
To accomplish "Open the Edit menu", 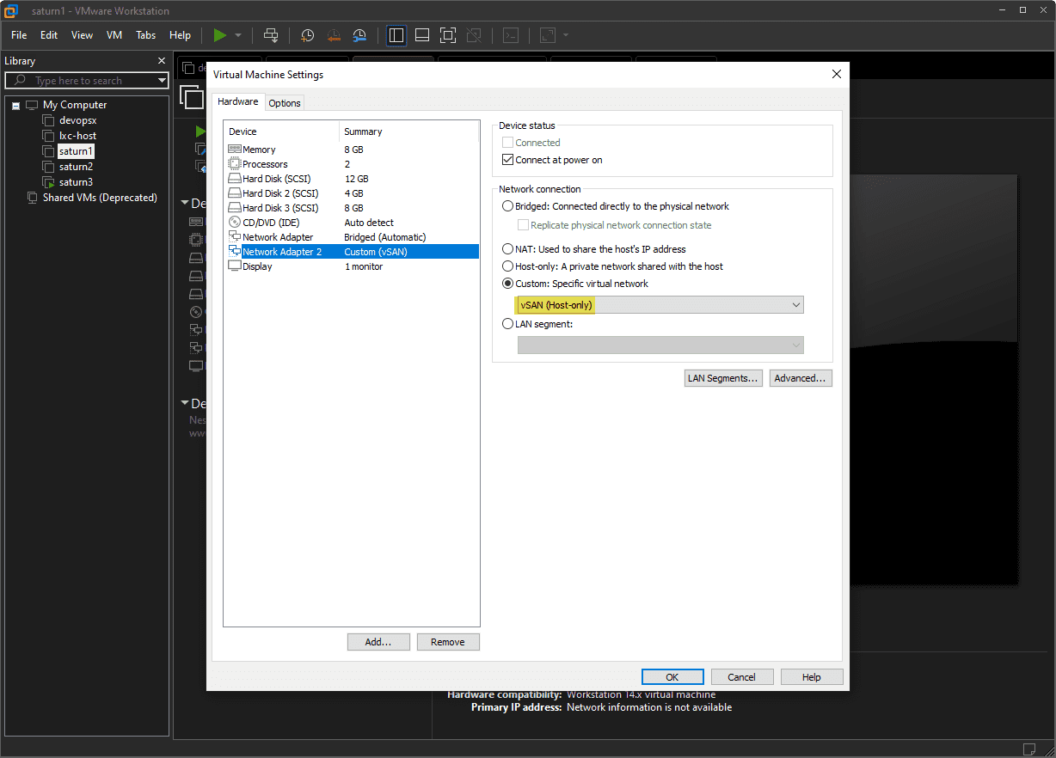I will tap(49, 35).
